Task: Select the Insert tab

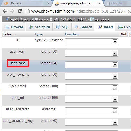Action: tap(105, 27)
